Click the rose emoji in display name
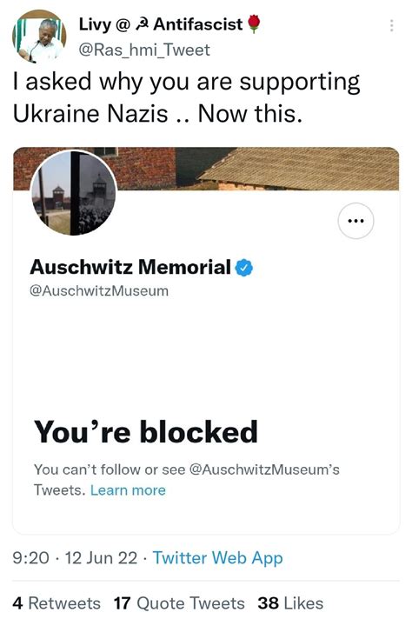412x619 pixels. click(254, 23)
